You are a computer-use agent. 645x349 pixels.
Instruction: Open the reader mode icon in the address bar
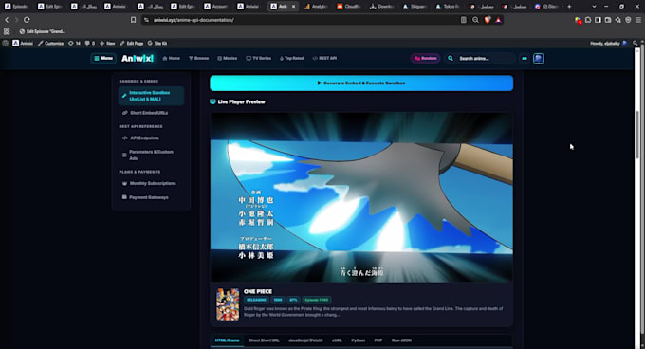(x=464, y=20)
